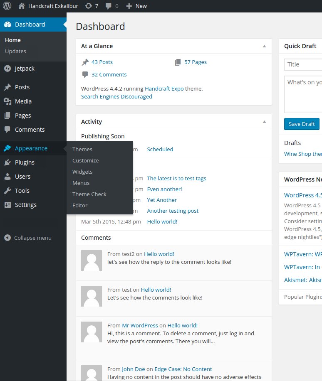Click the Plugins plug icon in sidebar
The width and height of the screenshot is (322, 381).
click(7, 162)
